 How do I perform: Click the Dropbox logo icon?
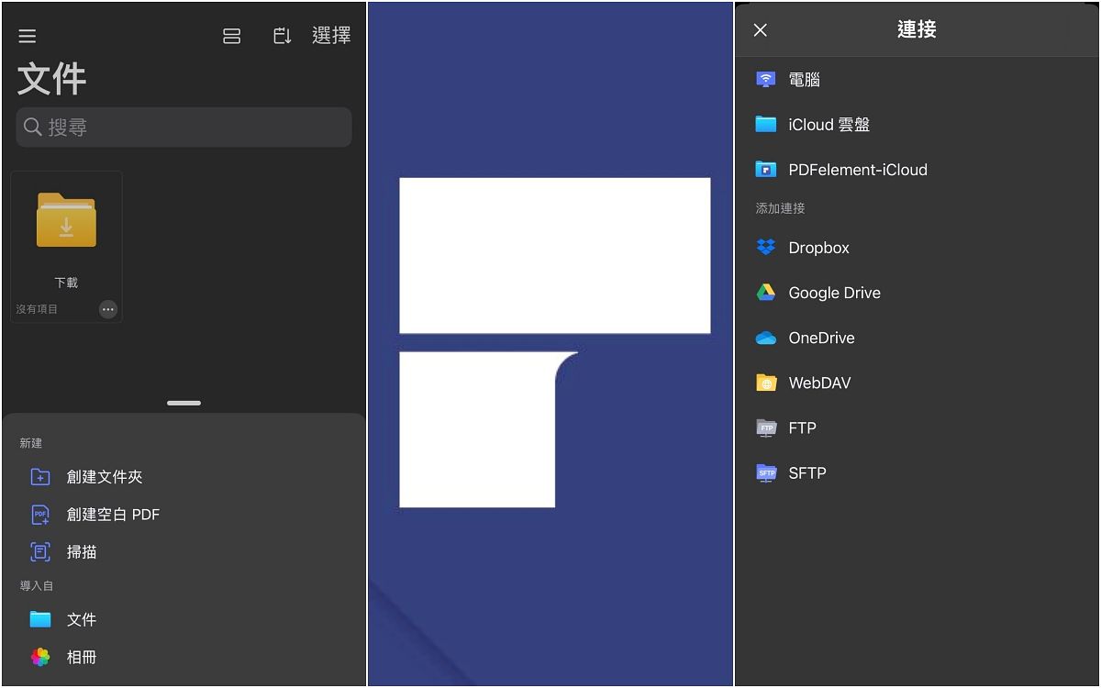click(x=766, y=248)
